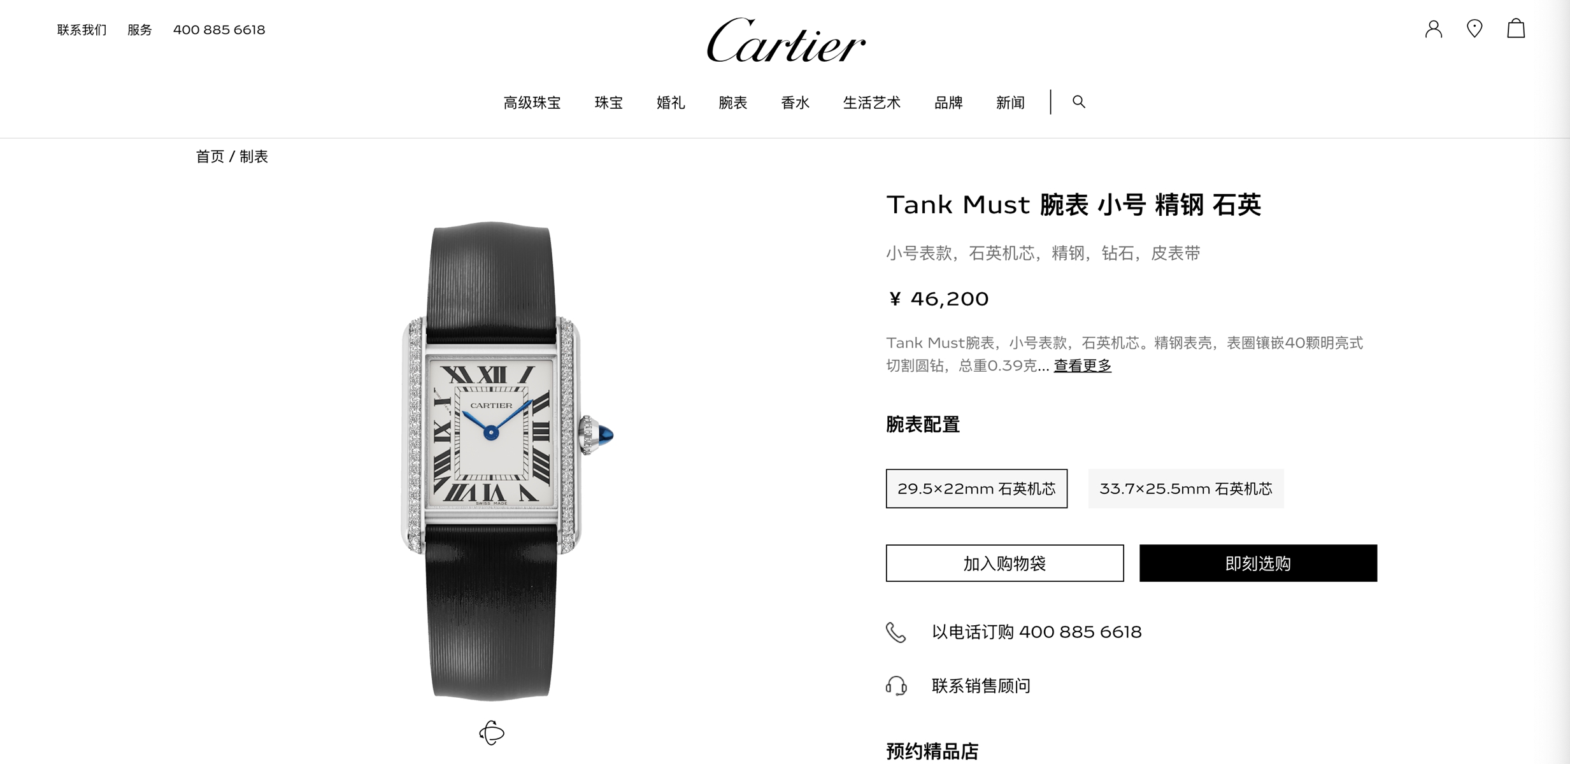Click the 联系我们 link

click(82, 30)
